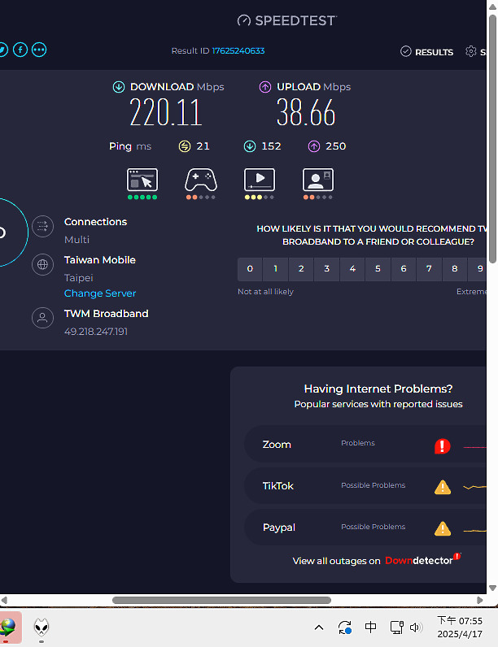The width and height of the screenshot is (498, 647).
Task: Open settings gear icon
Action: pos(471,51)
